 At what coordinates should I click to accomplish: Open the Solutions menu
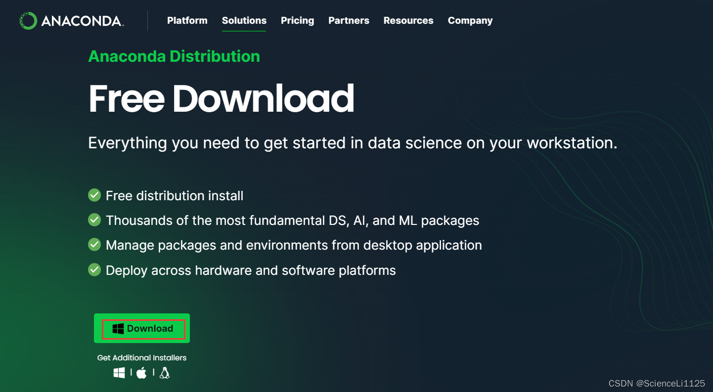click(x=244, y=21)
